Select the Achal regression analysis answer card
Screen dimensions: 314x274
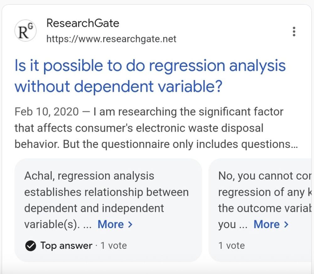coord(108,210)
